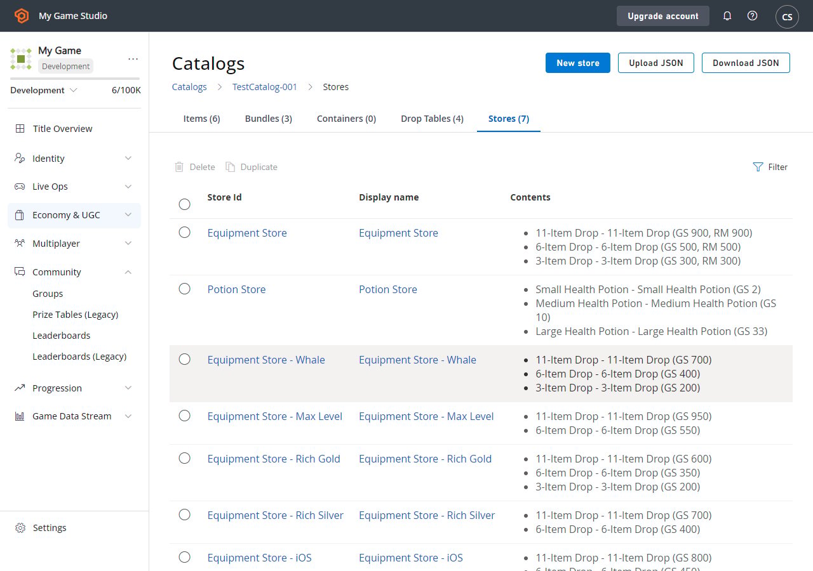Select the Equipment Store - Max Level radio
This screenshot has height=571, width=813.
tap(184, 416)
